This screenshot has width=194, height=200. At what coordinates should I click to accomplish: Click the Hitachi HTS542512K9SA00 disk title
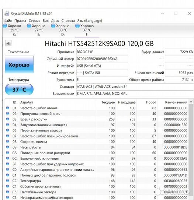point(99,43)
